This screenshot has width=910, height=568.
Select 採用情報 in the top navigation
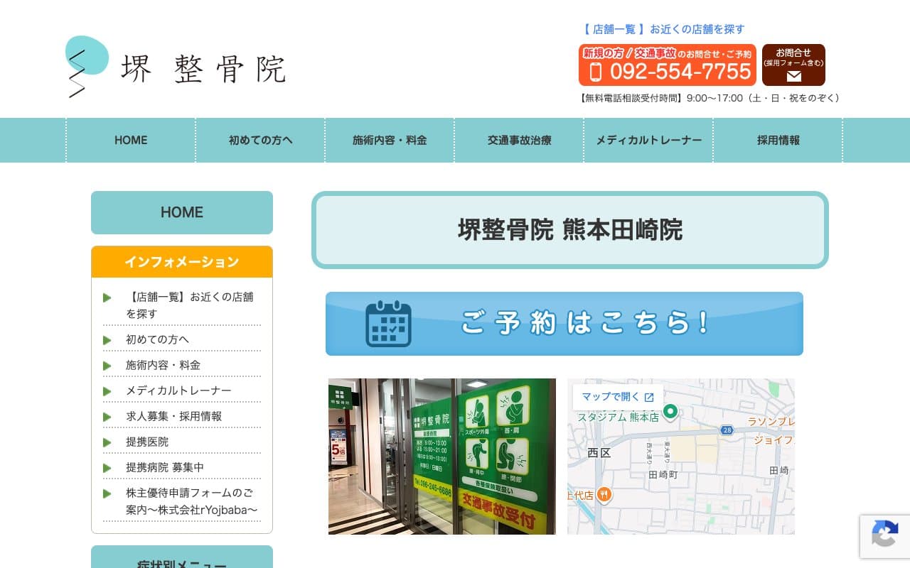777,140
